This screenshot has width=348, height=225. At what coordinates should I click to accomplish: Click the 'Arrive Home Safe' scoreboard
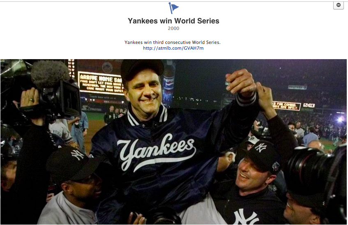click(x=101, y=83)
